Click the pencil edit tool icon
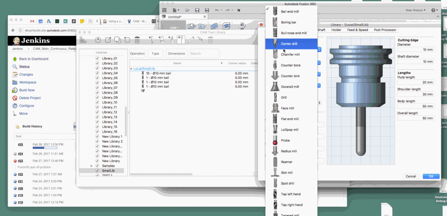Screen dimensions: 447x216 point(191,40)
